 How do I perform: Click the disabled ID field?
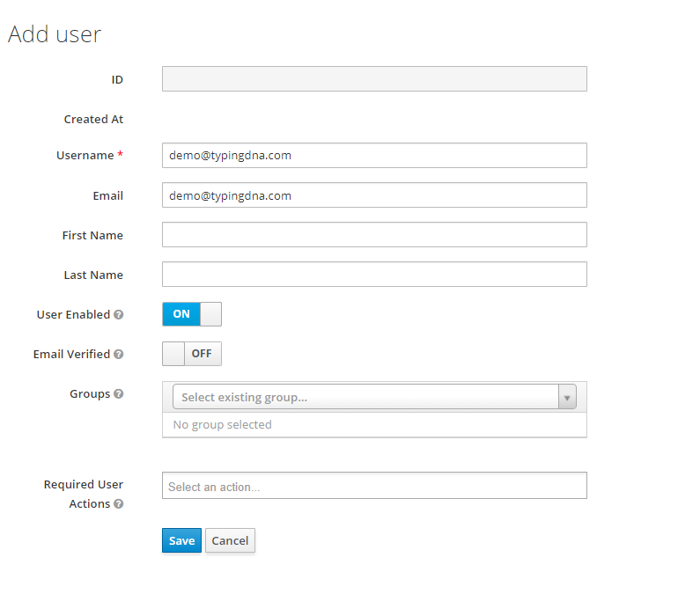click(x=374, y=79)
